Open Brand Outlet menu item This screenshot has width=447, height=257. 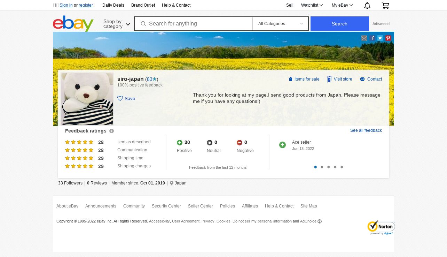pyautogui.click(x=143, y=5)
